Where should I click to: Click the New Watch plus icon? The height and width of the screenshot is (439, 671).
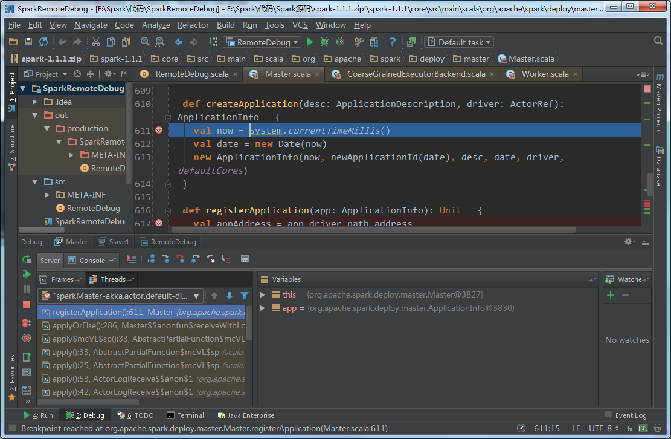(x=611, y=295)
